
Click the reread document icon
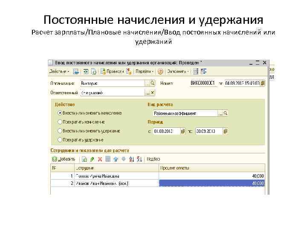coord(86,72)
